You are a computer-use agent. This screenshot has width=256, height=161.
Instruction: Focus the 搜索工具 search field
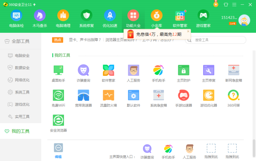pos(215,40)
